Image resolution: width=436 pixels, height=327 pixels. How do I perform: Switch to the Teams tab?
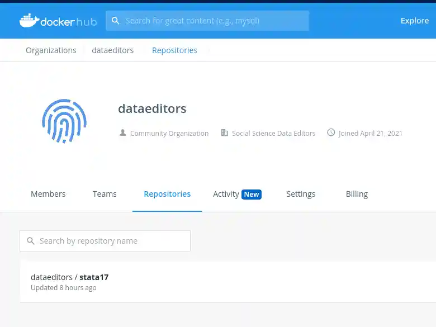105,194
